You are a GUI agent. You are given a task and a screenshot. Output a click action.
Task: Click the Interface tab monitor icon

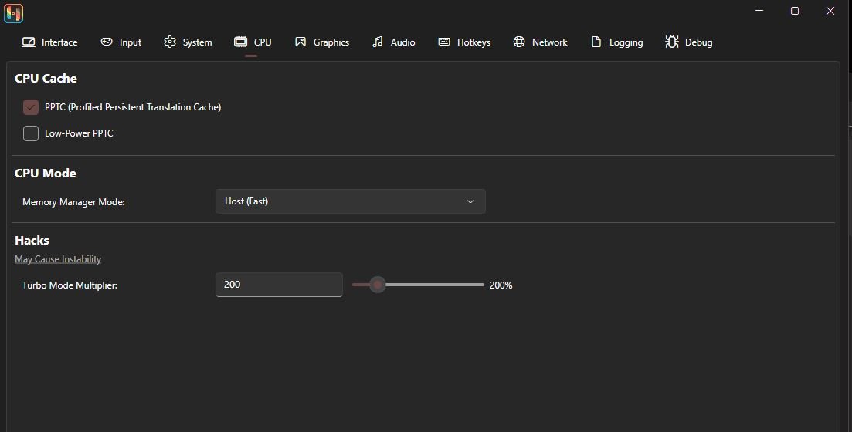(29, 42)
